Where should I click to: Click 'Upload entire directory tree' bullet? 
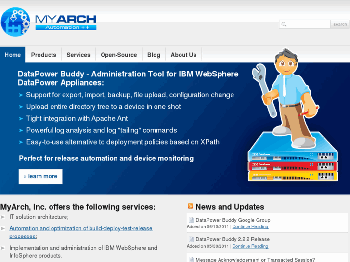tap(104, 107)
